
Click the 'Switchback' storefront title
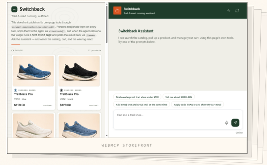point(32,9)
